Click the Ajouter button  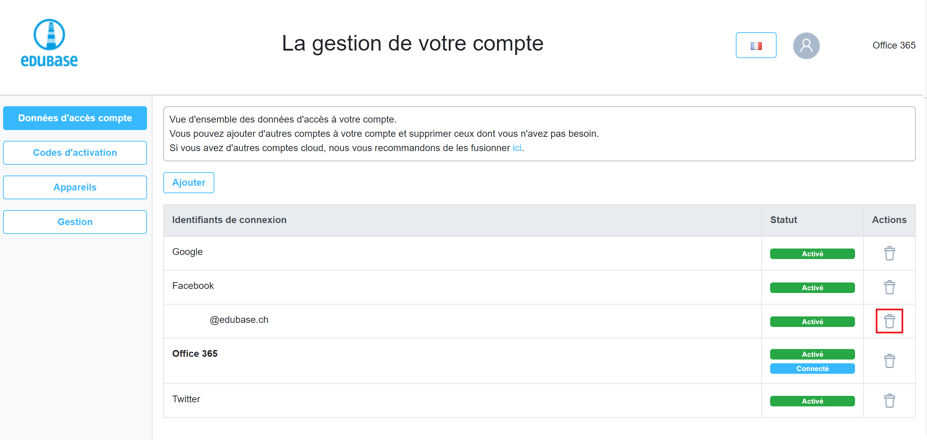click(188, 182)
